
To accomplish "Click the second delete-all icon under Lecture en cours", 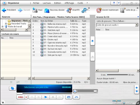I will (x=18, y=82).
